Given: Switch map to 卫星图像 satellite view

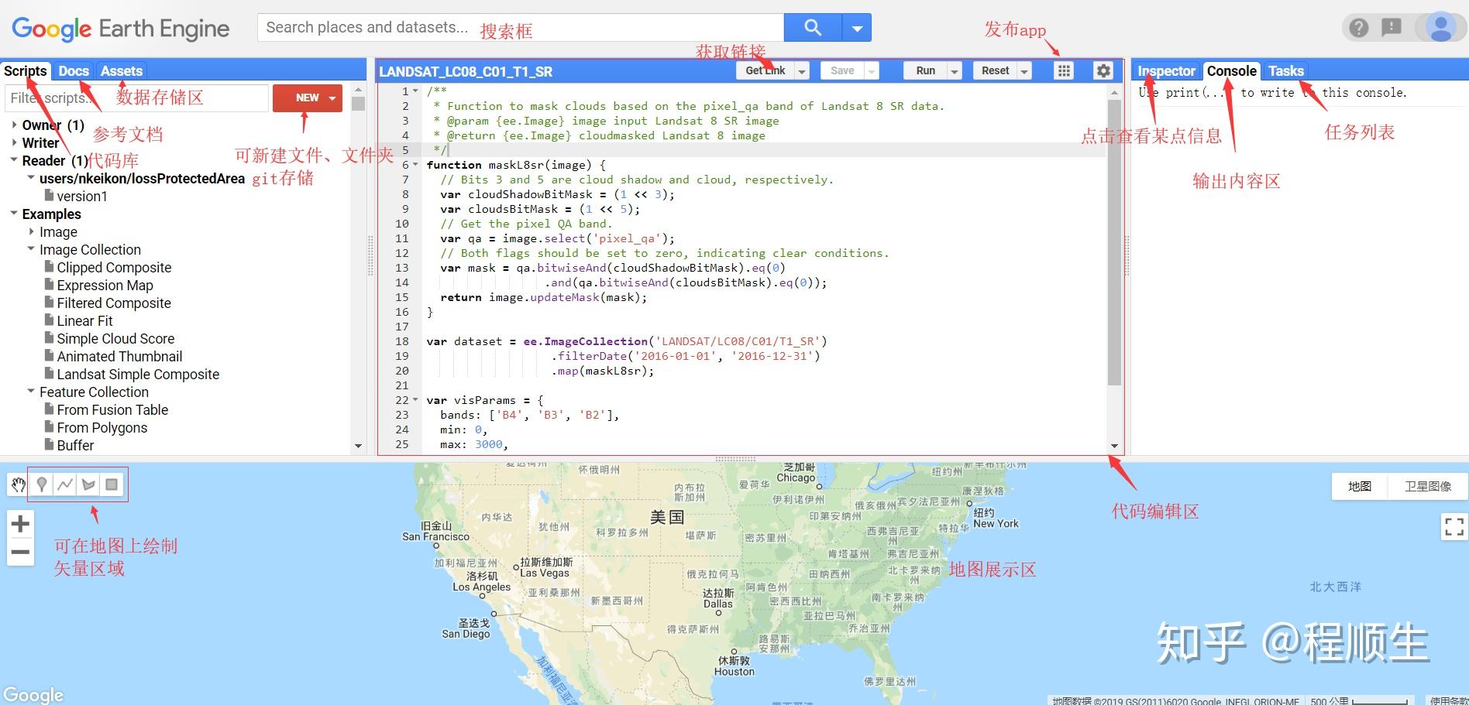Looking at the screenshot, I should [1428, 485].
